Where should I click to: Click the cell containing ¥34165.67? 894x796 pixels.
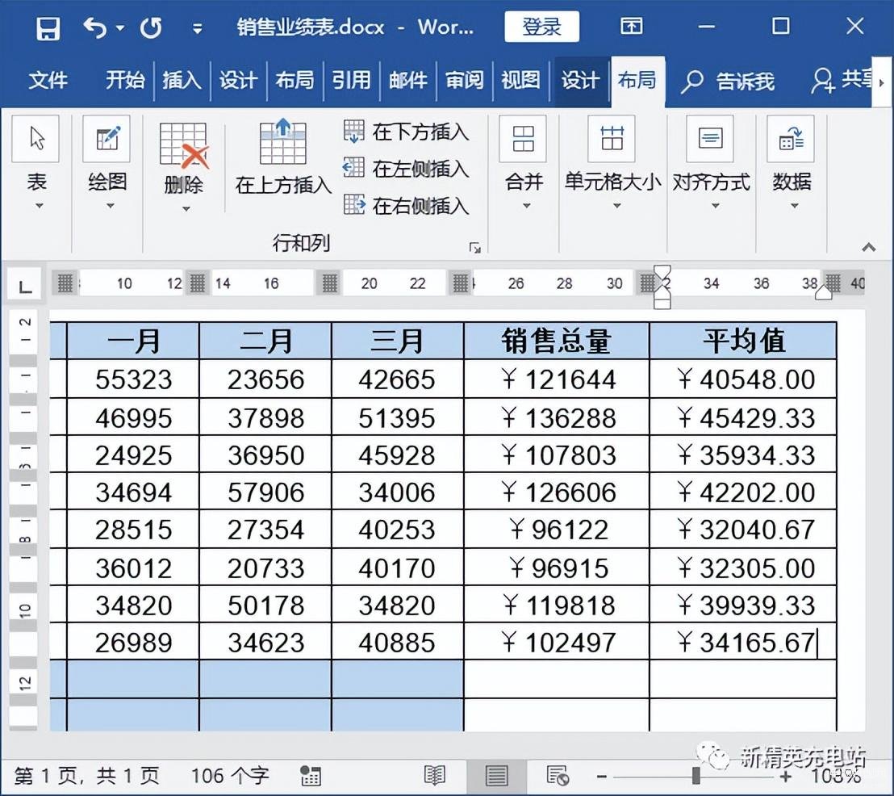pos(743,642)
